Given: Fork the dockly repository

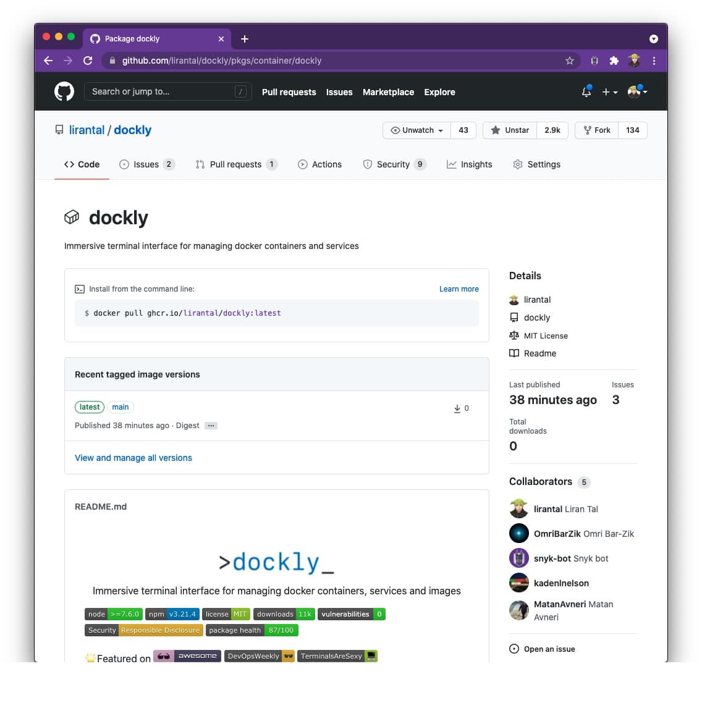Looking at the screenshot, I should (597, 130).
